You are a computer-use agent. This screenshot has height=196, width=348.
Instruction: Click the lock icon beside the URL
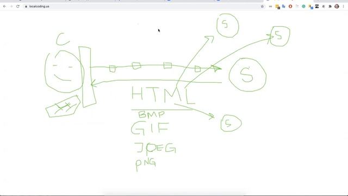[x=26, y=7]
